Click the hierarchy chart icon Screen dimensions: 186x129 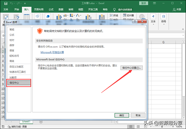[x=71, y=15]
